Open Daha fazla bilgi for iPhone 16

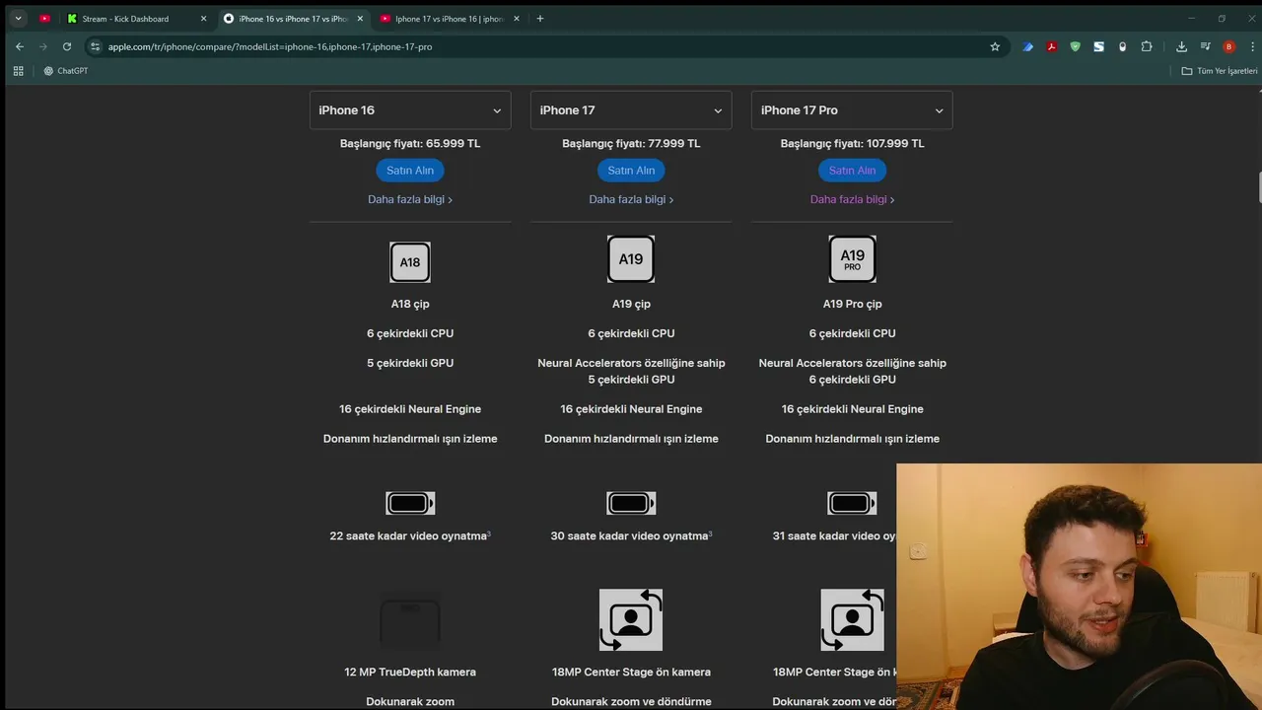(410, 199)
